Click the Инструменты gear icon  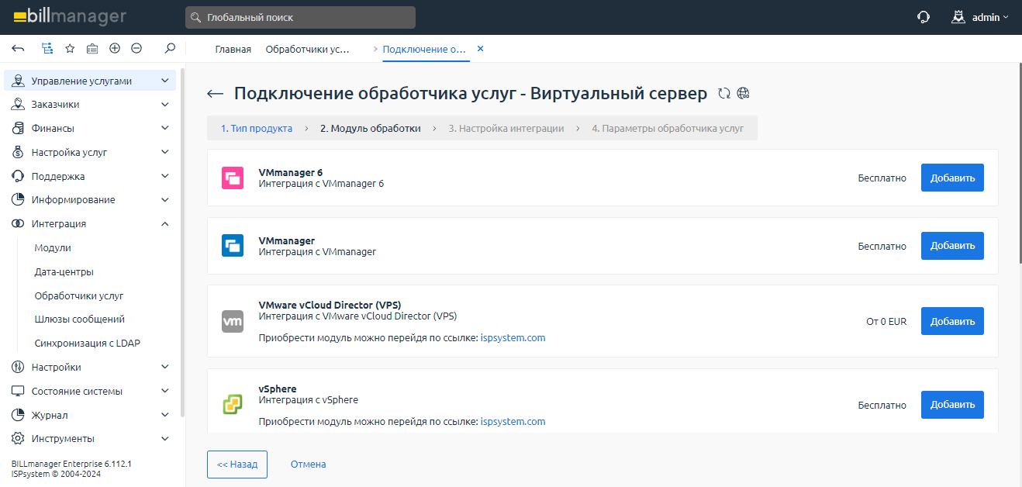(18, 438)
